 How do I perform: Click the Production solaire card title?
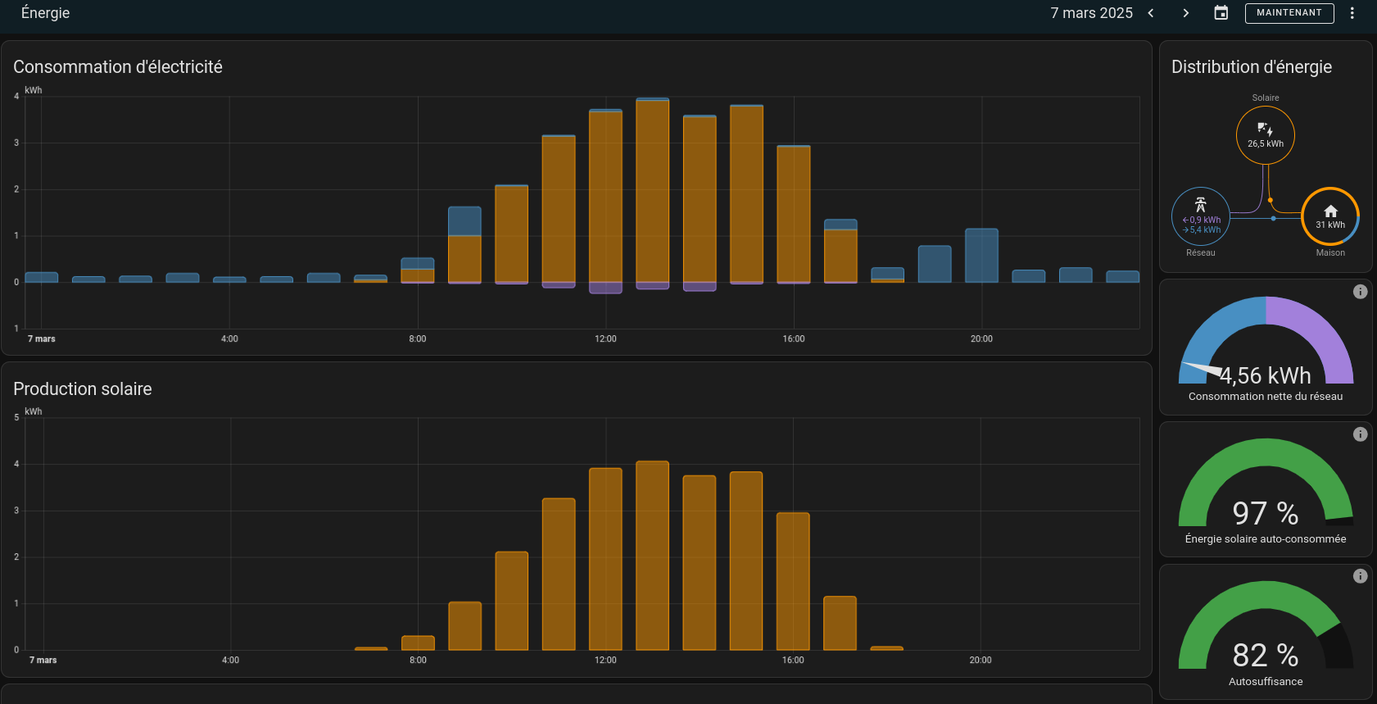pyautogui.click(x=83, y=389)
